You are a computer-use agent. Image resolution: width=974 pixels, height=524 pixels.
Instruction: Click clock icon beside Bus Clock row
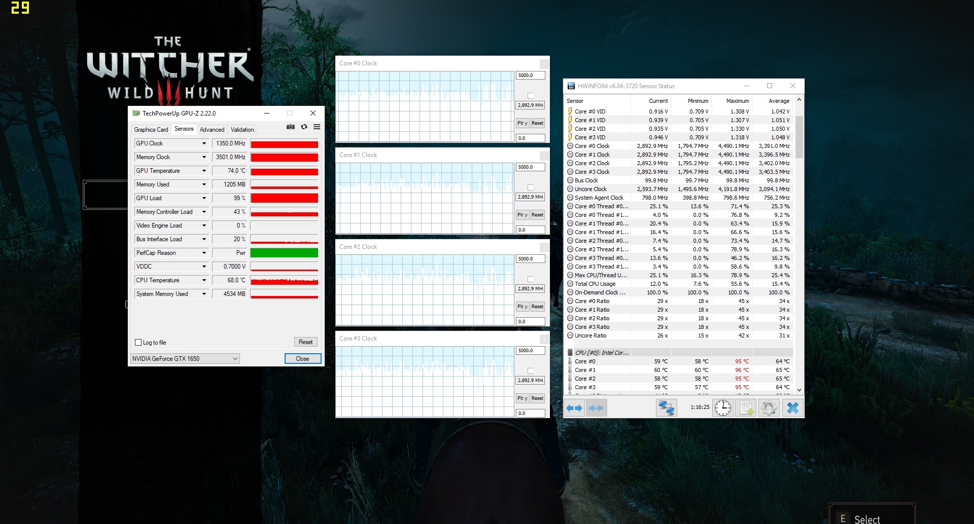coord(570,180)
